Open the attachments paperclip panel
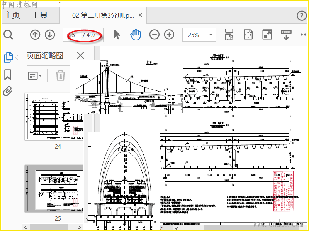The width and height of the screenshot is (309, 231). (x=8, y=91)
